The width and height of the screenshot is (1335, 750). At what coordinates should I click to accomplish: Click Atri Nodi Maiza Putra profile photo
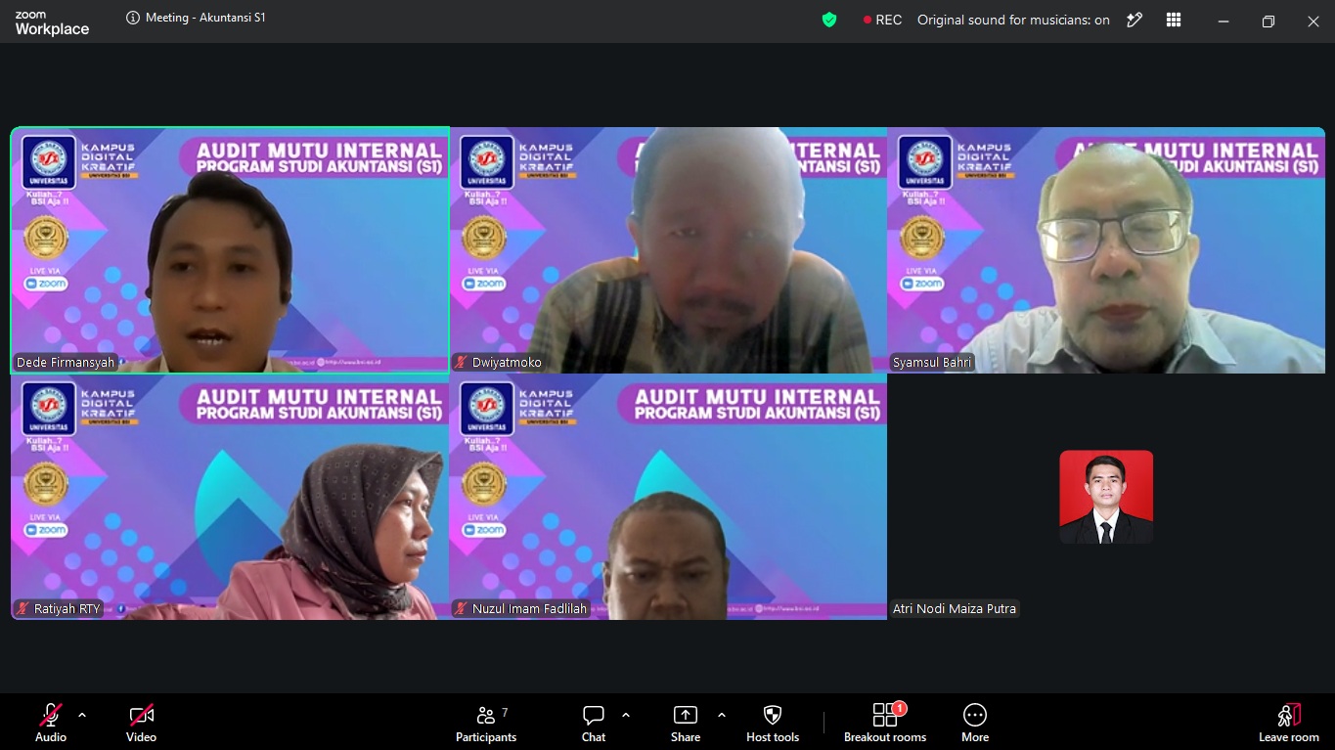coord(1106,497)
